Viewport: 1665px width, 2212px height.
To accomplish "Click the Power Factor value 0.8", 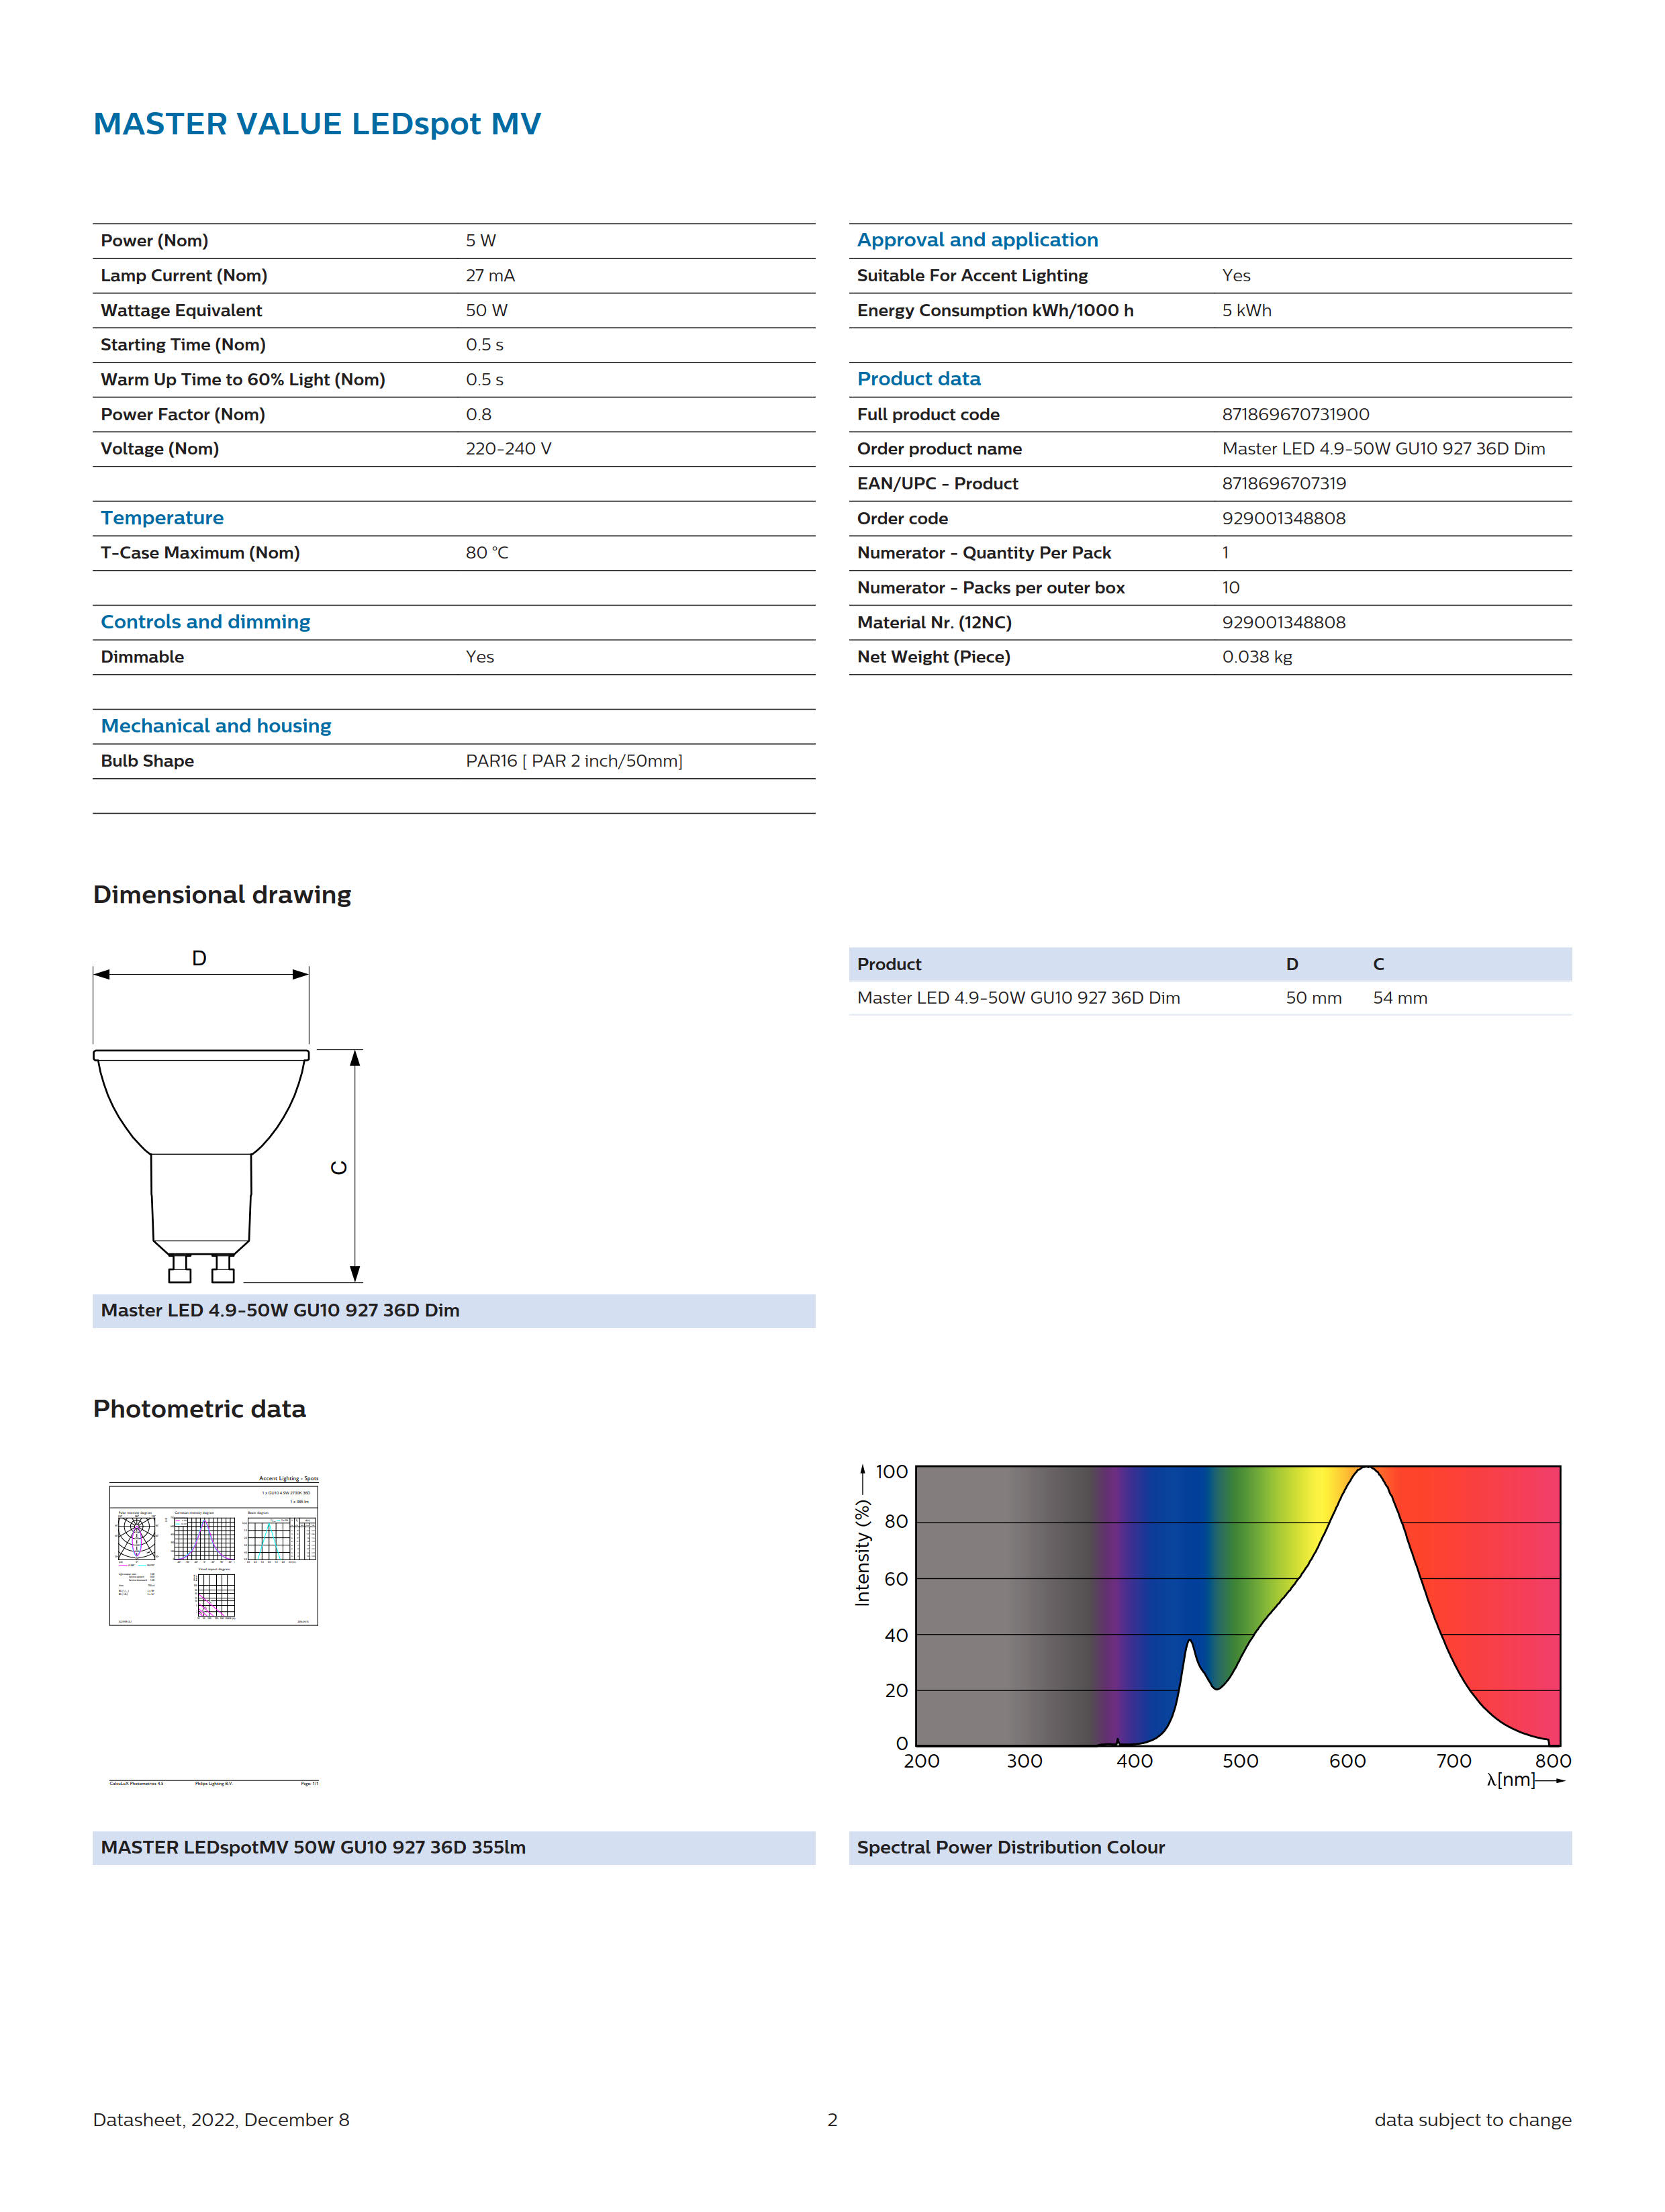I will point(478,414).
